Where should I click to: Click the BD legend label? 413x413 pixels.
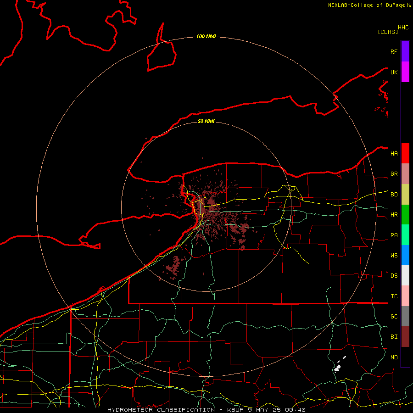[x=394, y=195]
